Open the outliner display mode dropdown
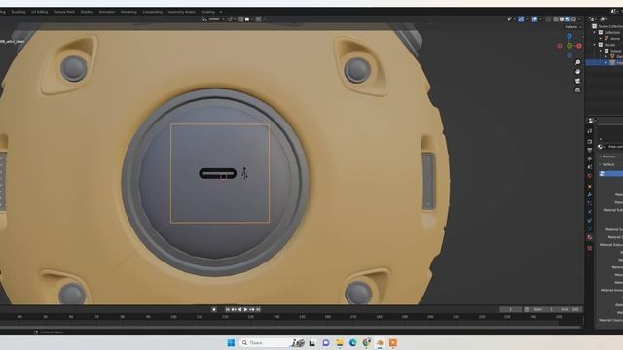 pos(604,18)
